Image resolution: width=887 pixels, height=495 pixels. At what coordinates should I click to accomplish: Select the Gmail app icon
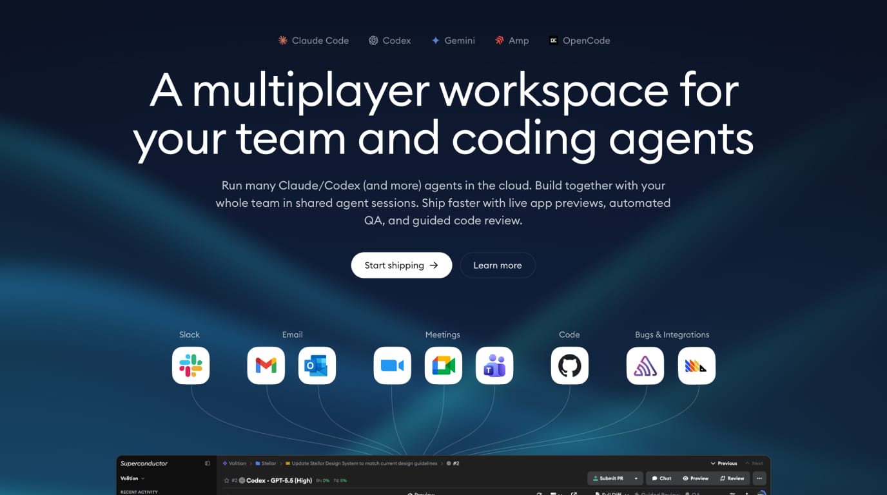coord(266,365)
